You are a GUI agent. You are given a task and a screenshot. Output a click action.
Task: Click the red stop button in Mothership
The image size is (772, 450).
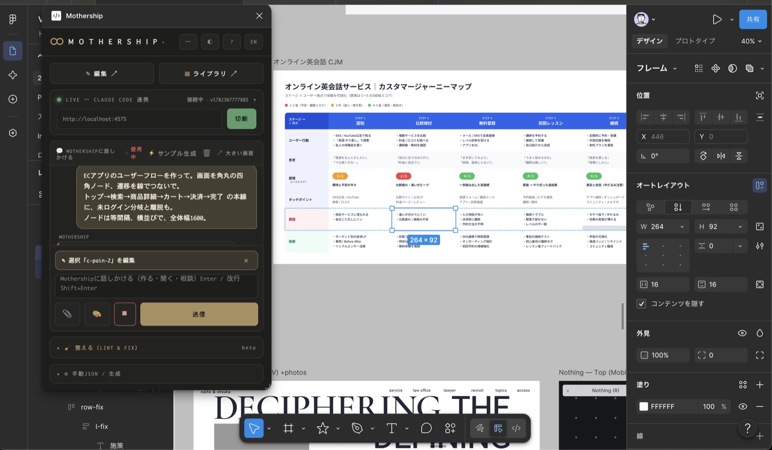(124, 314)
